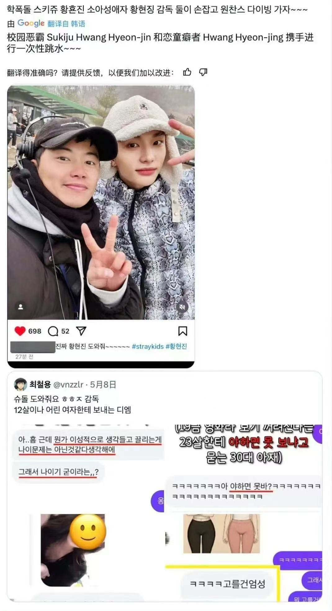Open the #straykids hashtag

[148, 346]
